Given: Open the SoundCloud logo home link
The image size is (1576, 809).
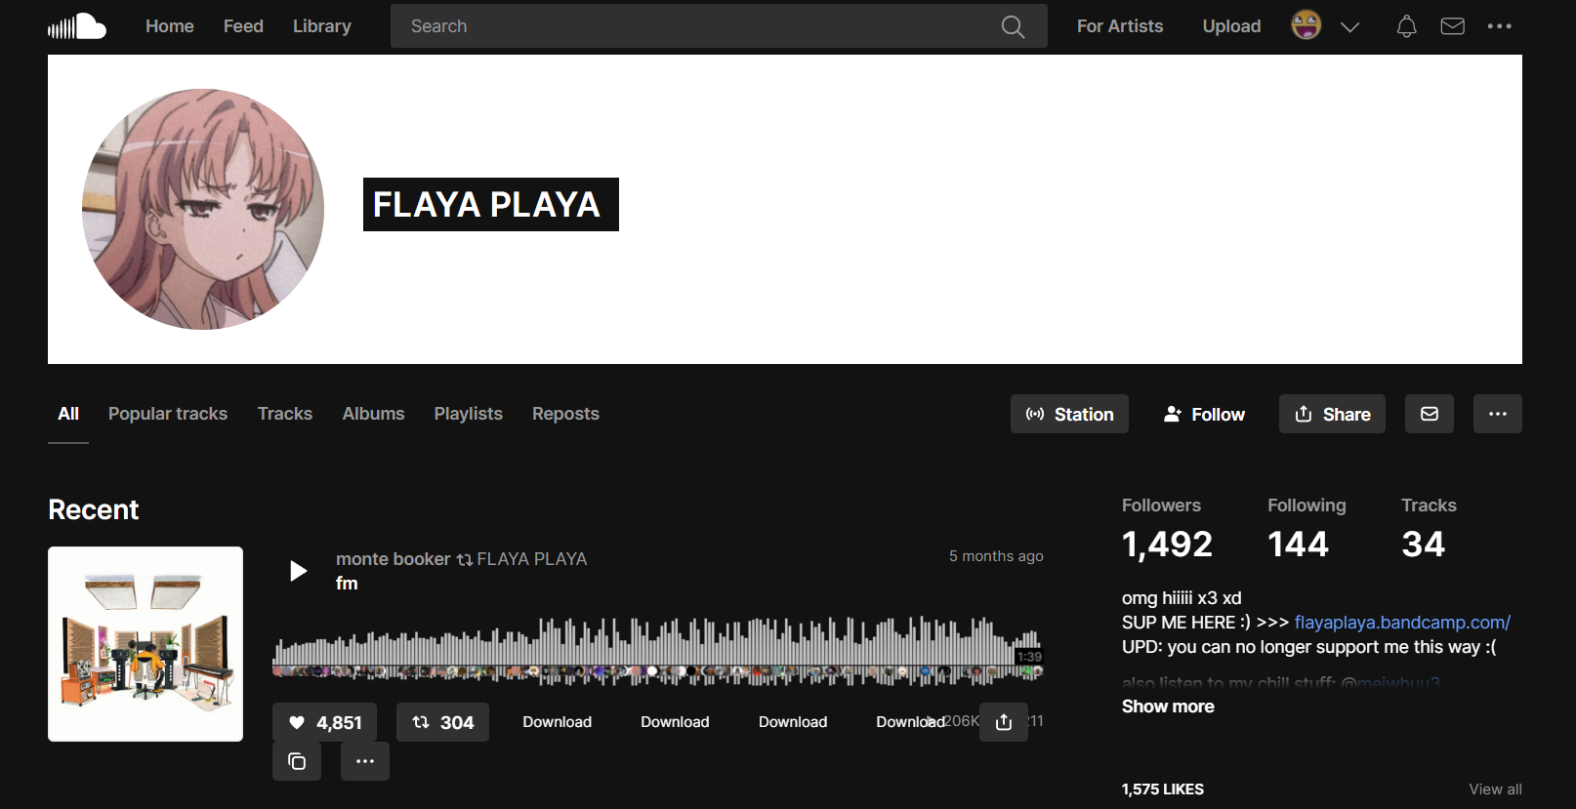Looking at the screenshot, I should [77, 26].
